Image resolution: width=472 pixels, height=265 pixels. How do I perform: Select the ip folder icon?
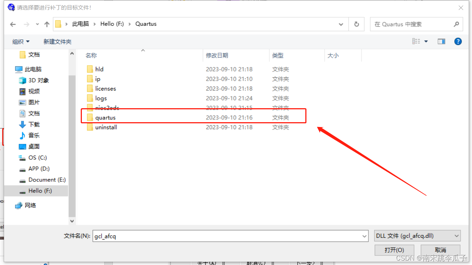coord(90,79)
